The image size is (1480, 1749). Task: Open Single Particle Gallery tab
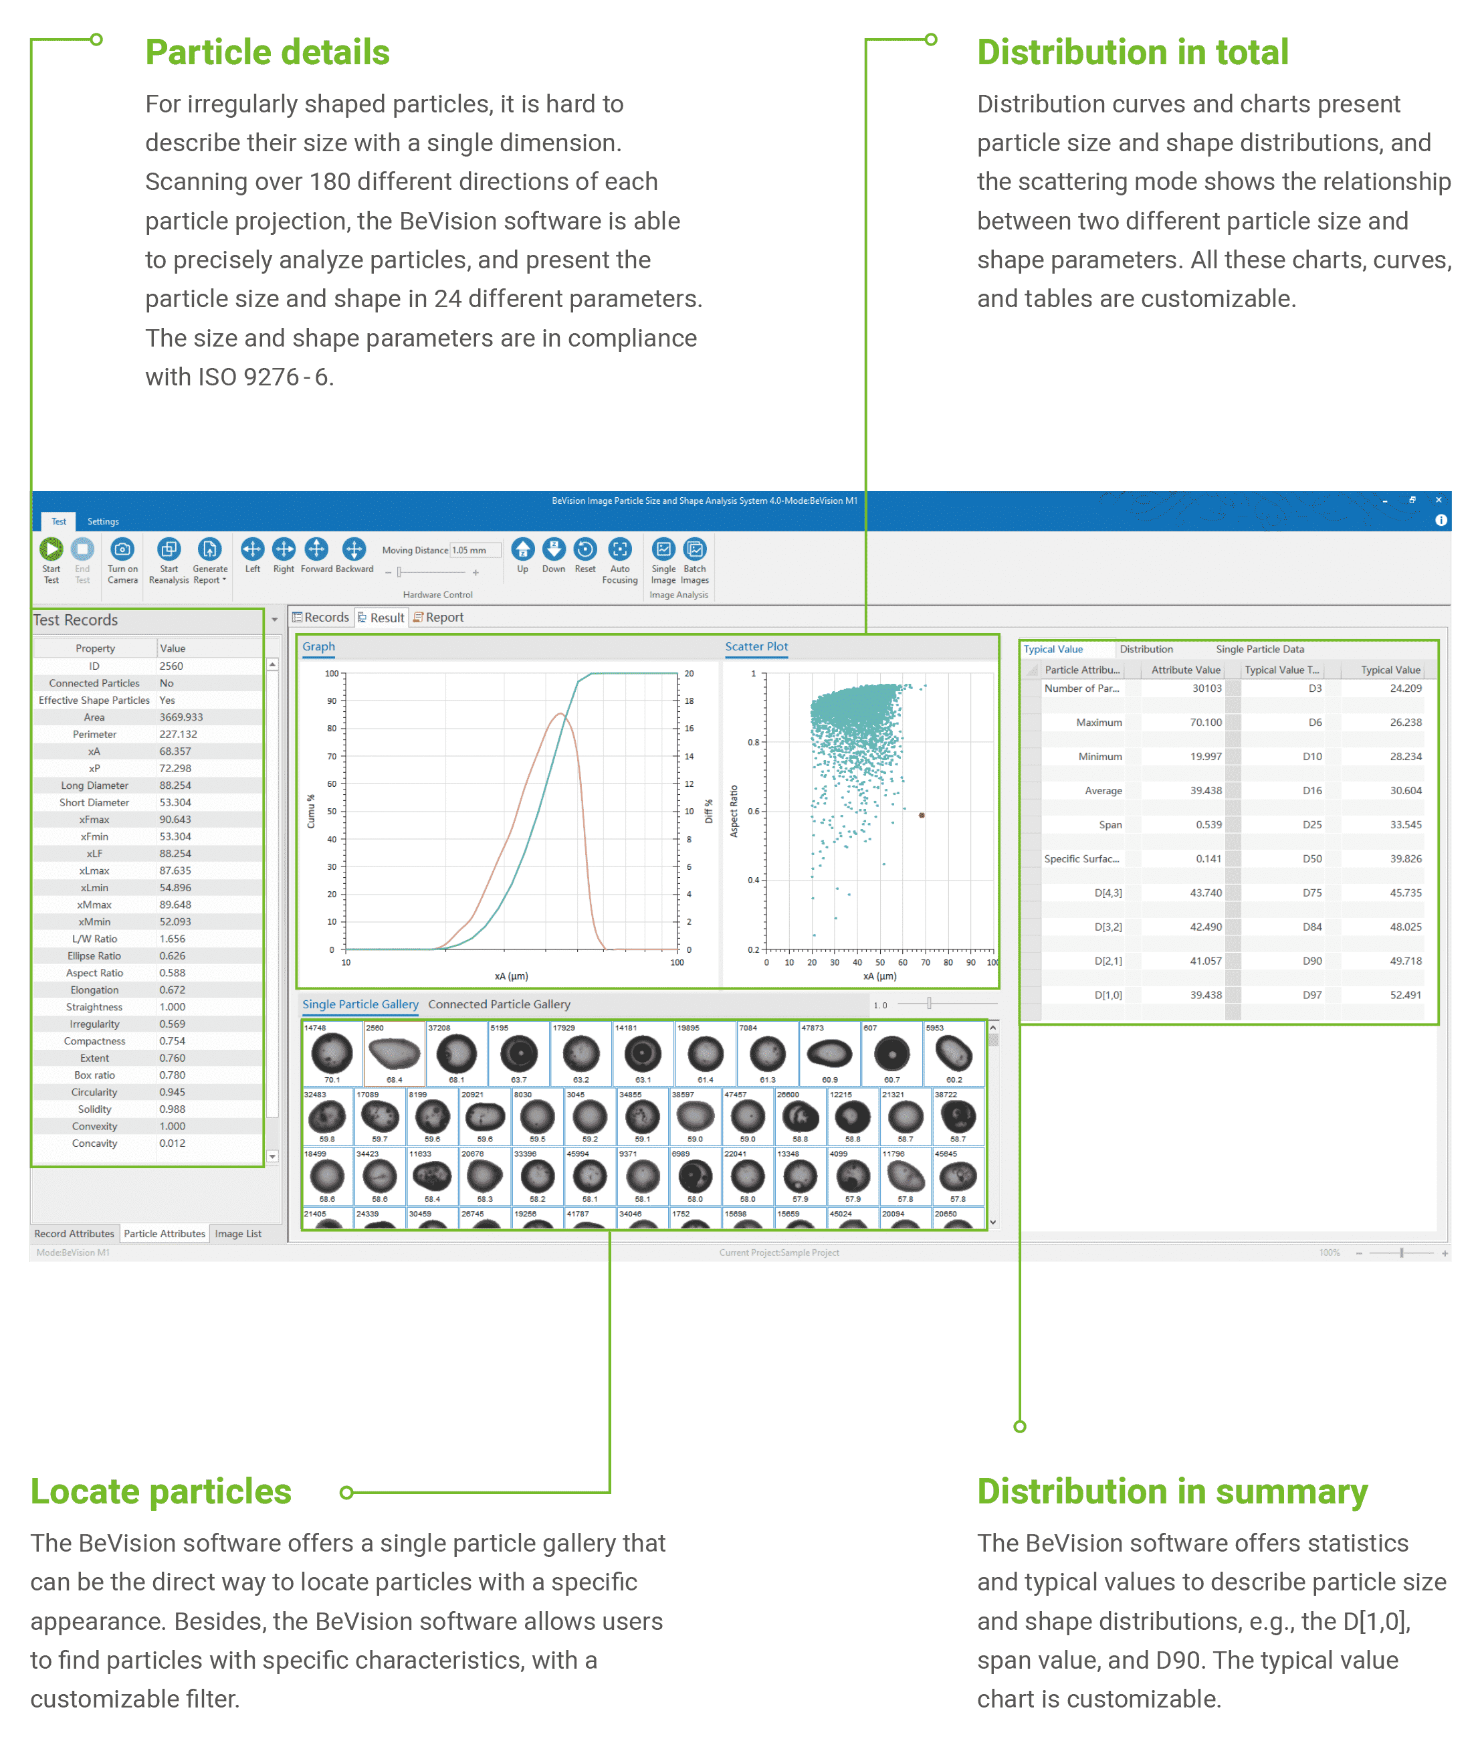[360, 1004]
